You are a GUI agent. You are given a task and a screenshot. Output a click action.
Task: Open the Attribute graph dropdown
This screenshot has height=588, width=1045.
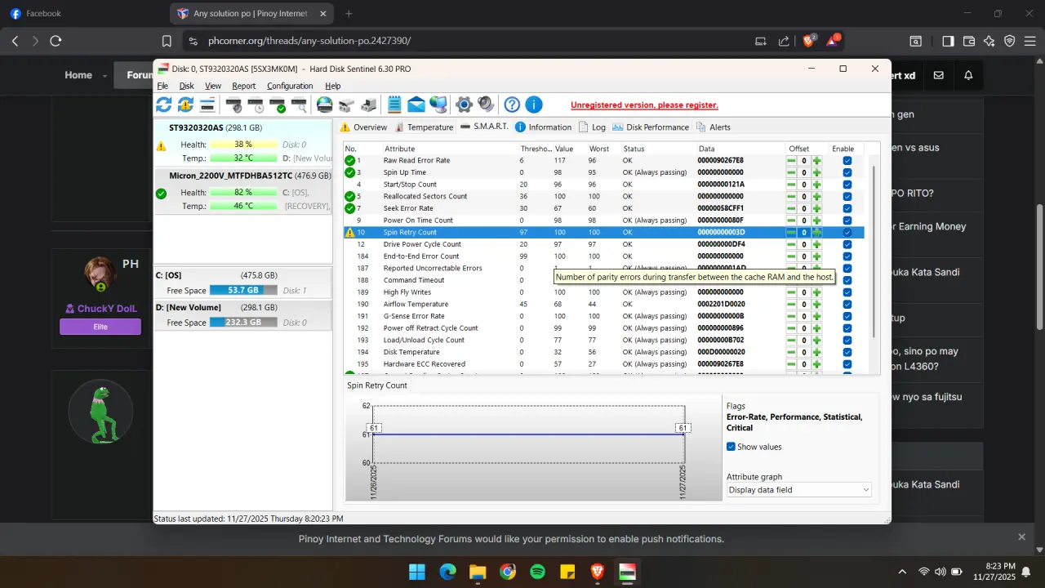pyautogui.click(x=798, y=490)
